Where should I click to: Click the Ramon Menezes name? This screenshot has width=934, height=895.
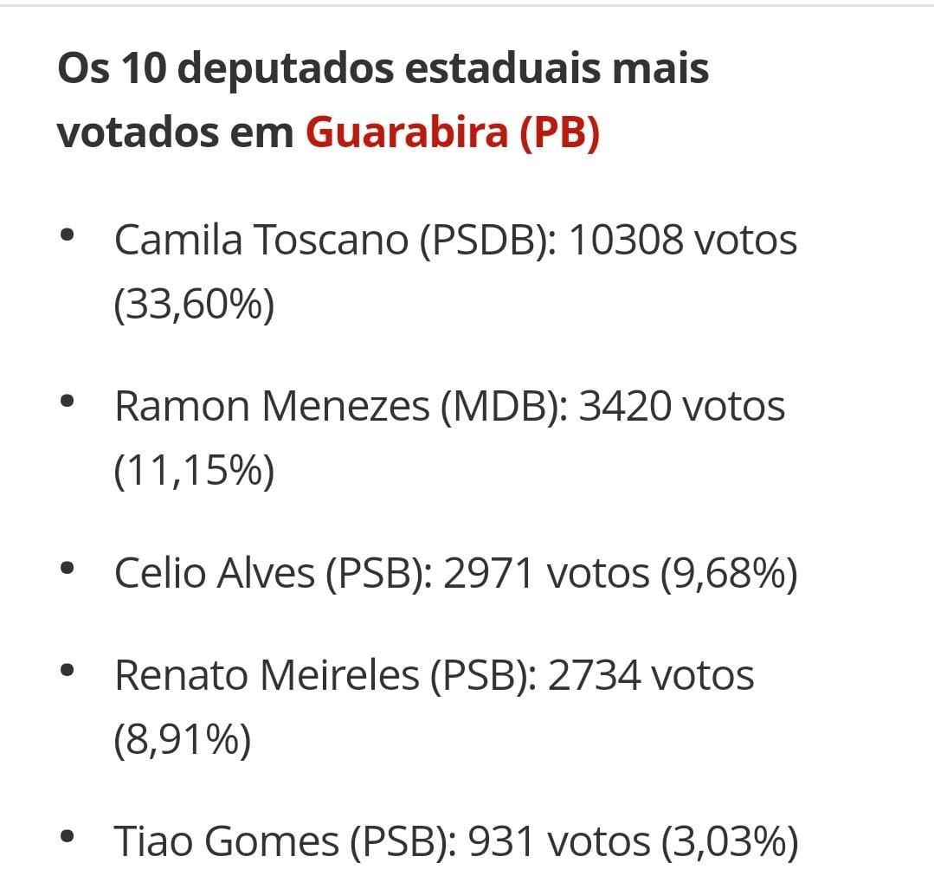272,407
